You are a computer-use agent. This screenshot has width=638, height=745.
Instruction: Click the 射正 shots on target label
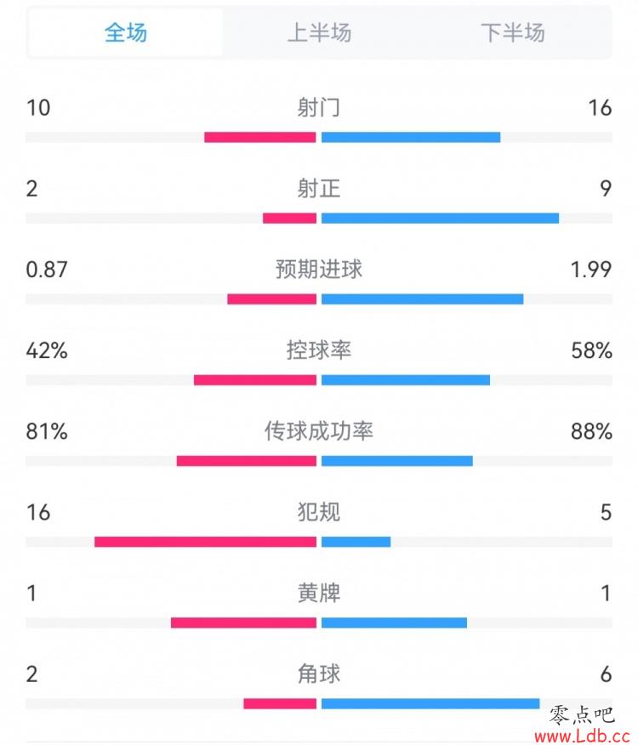tap(319, 188)
